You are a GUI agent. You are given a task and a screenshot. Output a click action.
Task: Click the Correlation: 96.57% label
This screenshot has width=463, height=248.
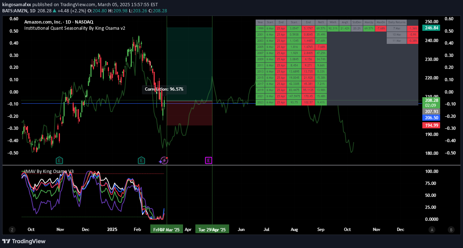164,89
